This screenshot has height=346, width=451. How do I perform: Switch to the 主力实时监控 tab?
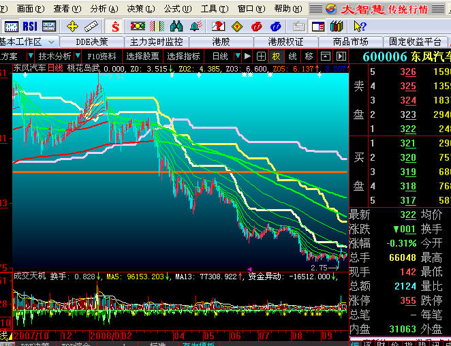[x=157, y=42]
